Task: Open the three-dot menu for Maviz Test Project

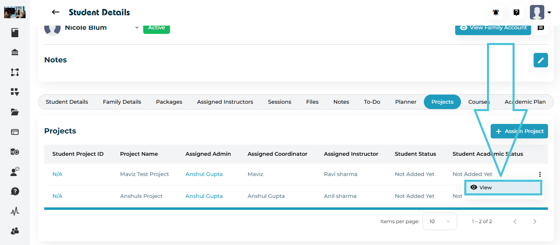Action: (x=540, y=174)
